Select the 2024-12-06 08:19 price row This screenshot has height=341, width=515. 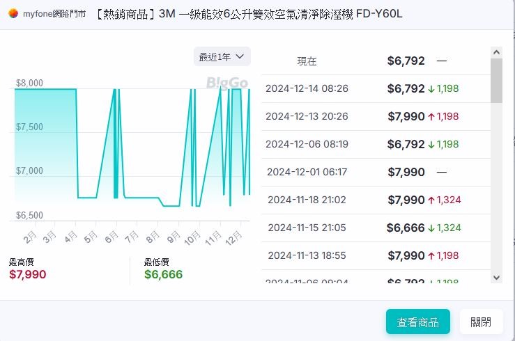pos(376,144)
